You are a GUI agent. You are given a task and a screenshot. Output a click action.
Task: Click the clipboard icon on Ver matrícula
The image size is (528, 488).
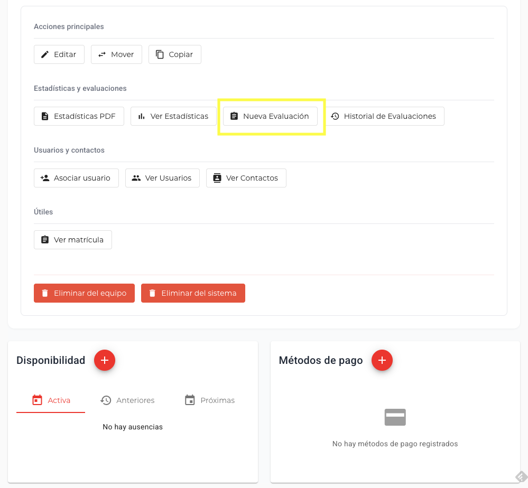pyautogui.click(x=44, y=239)
